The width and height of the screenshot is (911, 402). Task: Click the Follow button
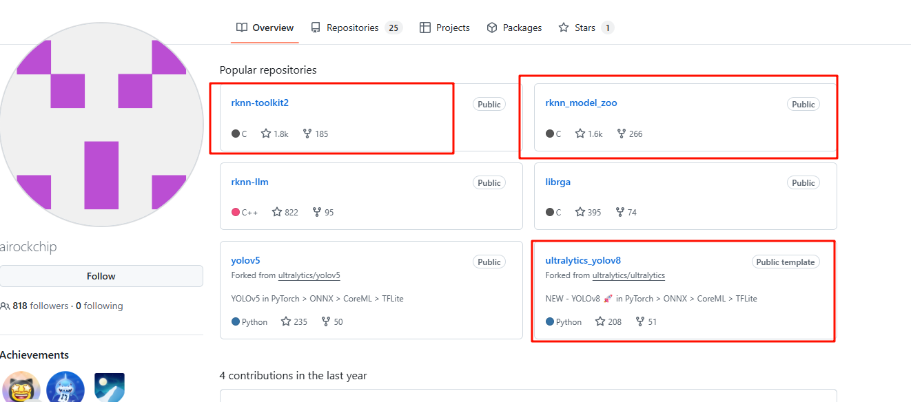[x=101, y=276]
